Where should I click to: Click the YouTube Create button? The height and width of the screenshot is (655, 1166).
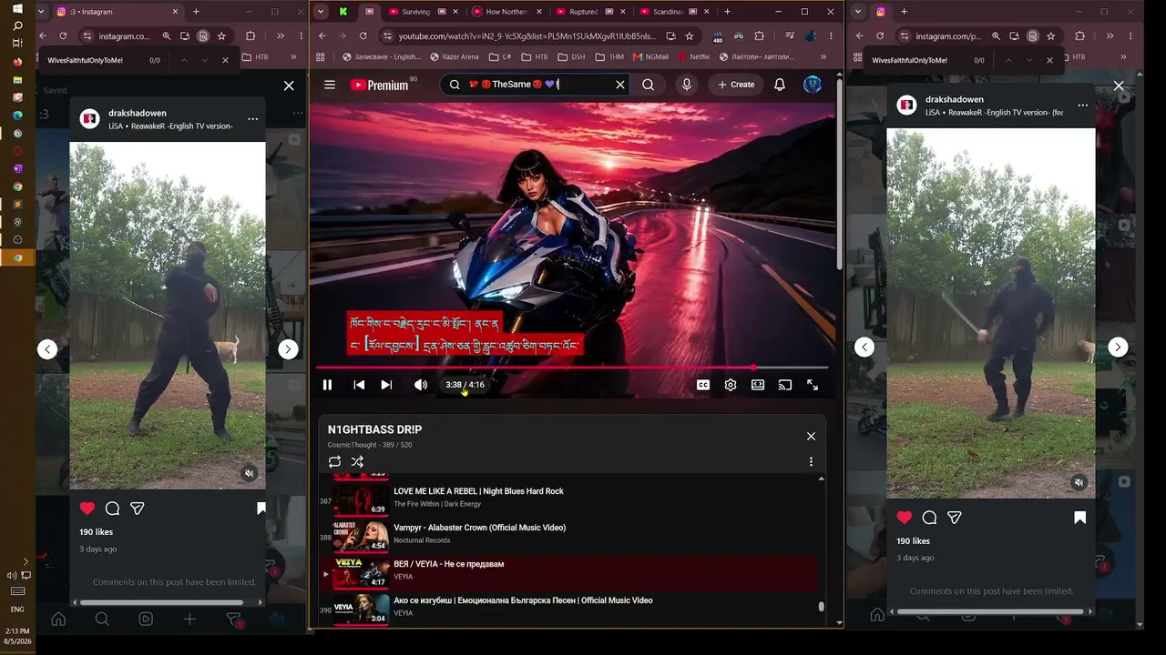tap(736, 85)
